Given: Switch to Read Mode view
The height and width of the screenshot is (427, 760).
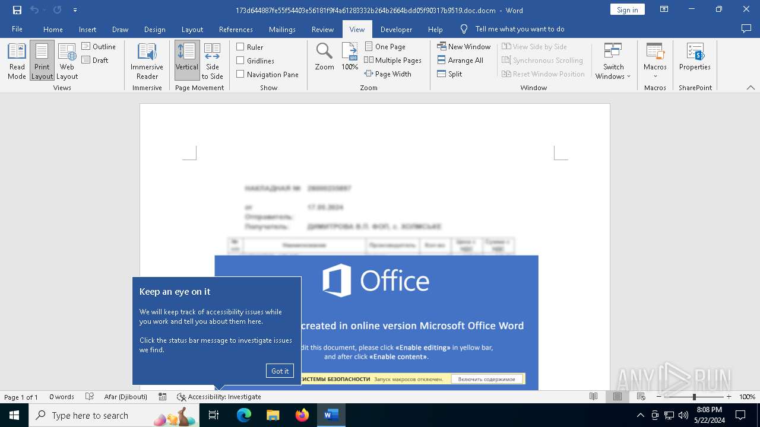Looking at the screenshot, I should (x=17, y=61).
